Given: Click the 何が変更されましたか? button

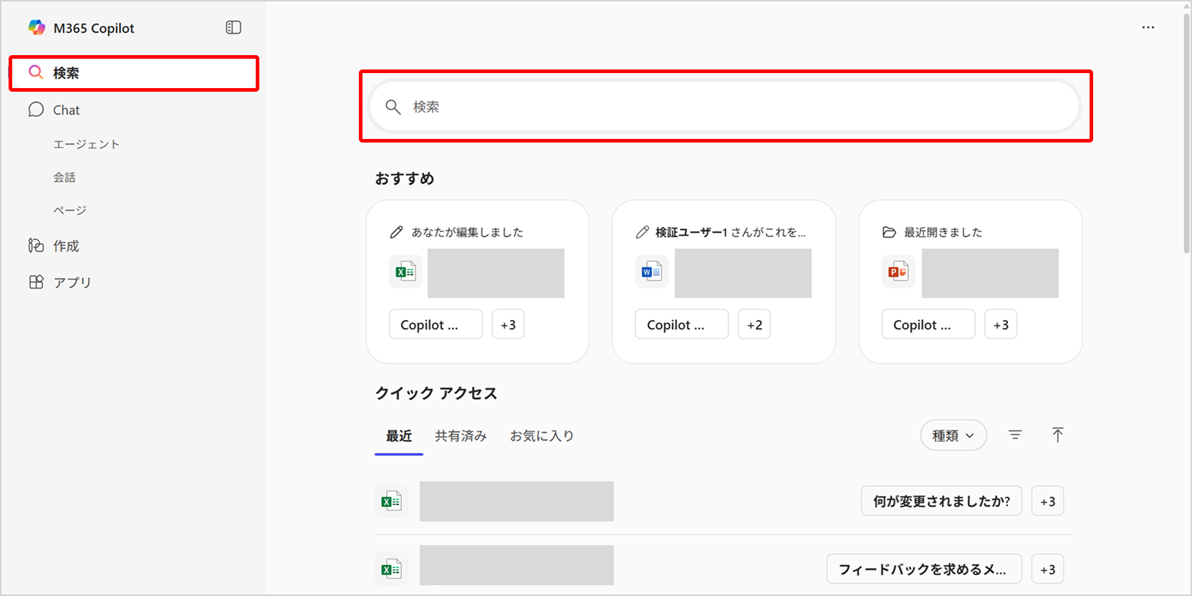Looking at the screenshot, I should tap(941, 501).
